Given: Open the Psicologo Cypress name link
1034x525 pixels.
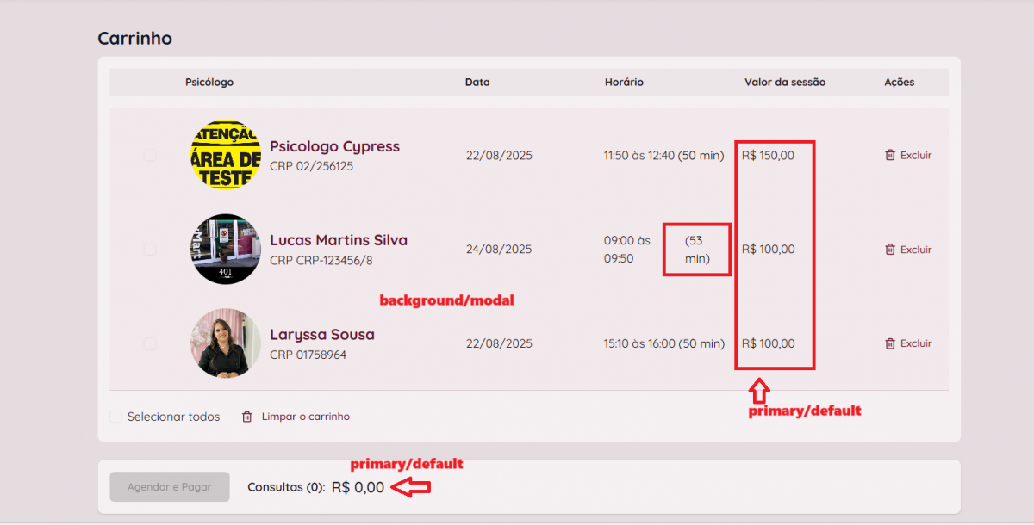Looking at the screenshot, I should point(334,146).
